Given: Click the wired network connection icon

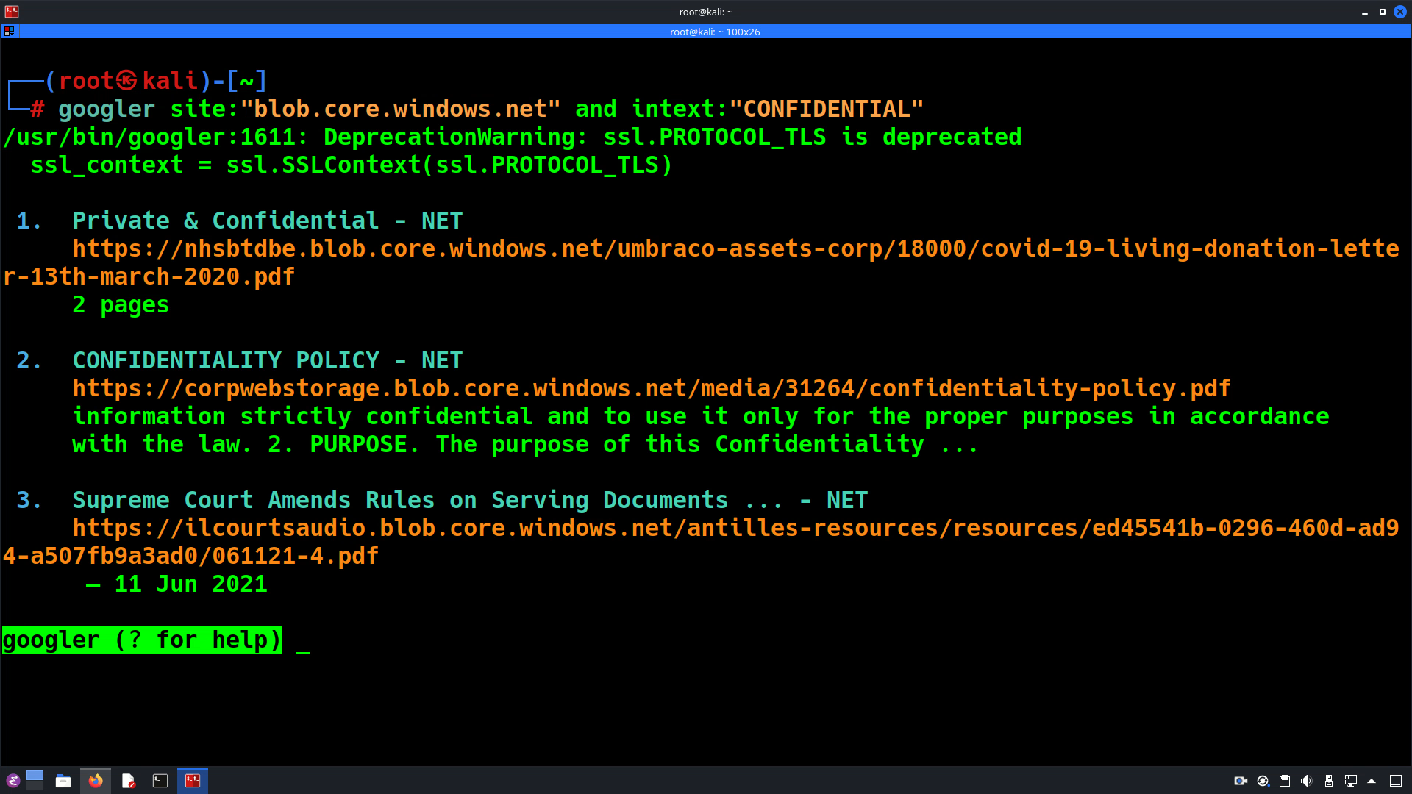Looking at the screenshot, I should (x=1350, y=781).
